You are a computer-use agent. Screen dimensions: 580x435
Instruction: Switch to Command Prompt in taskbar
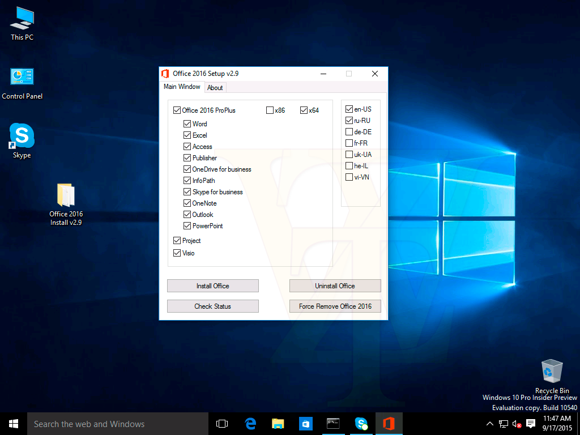[x=333, y=424]
